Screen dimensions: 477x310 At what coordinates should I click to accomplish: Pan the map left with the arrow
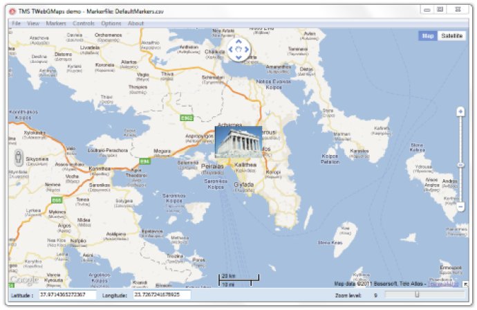point(231,49)
